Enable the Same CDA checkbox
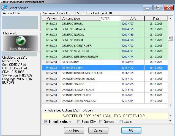 coord(79,121)
